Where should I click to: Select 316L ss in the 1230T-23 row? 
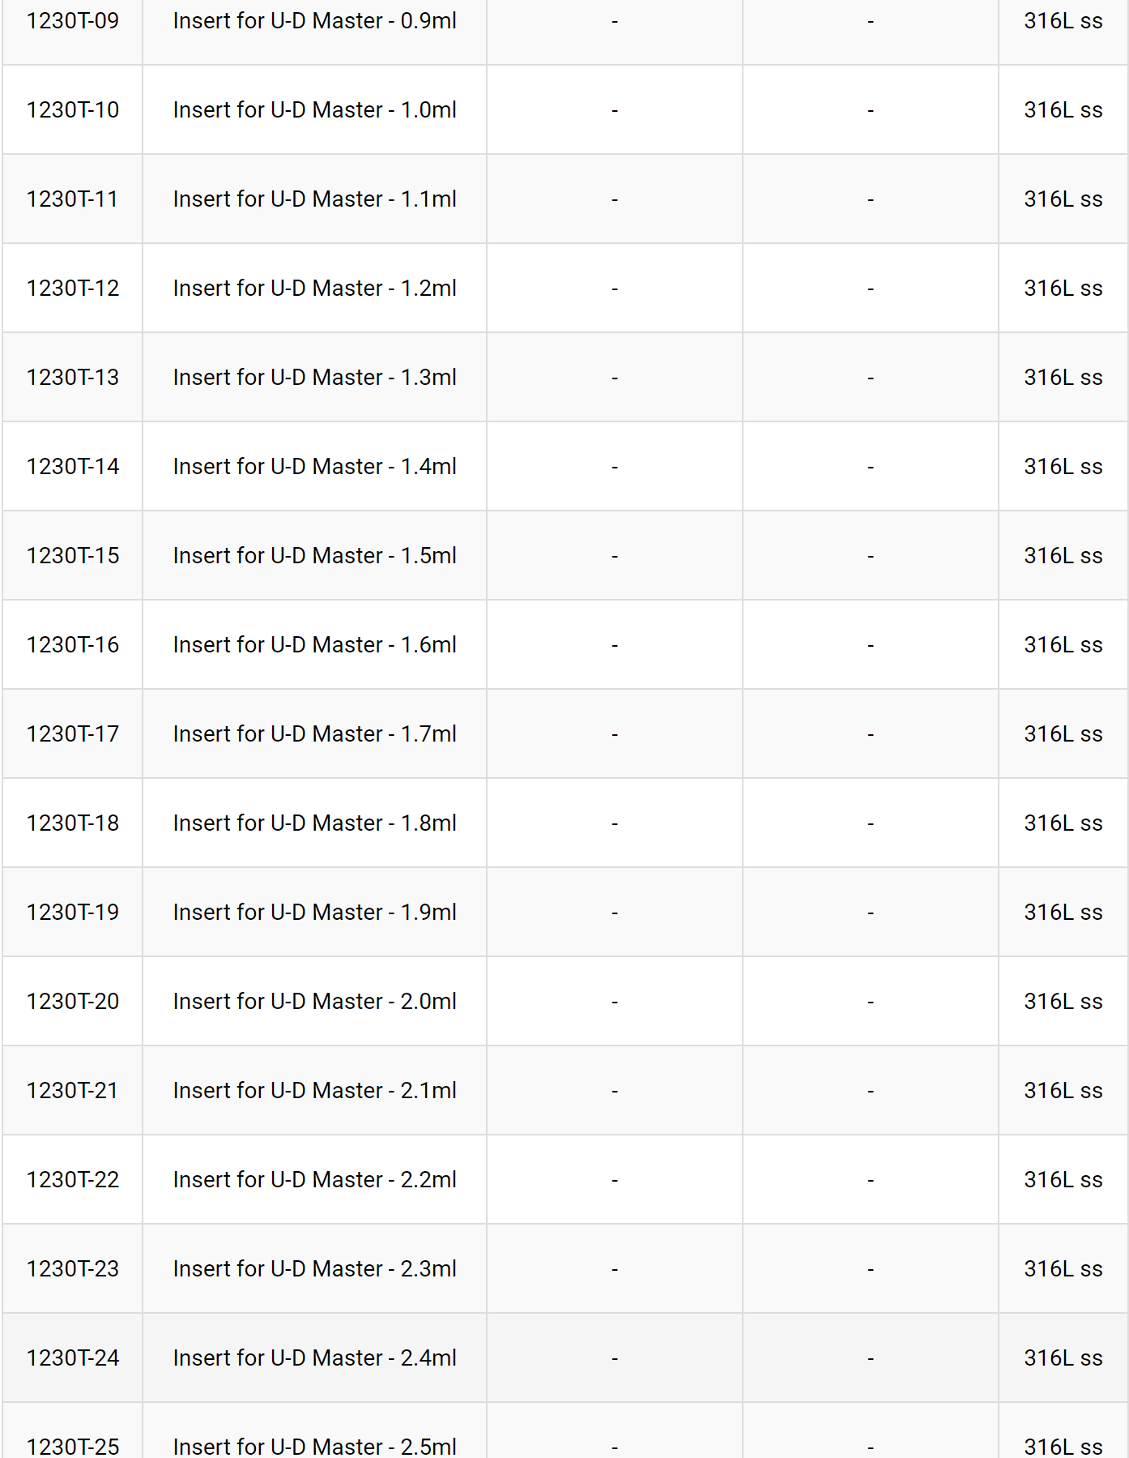tap(1063, 1269)
